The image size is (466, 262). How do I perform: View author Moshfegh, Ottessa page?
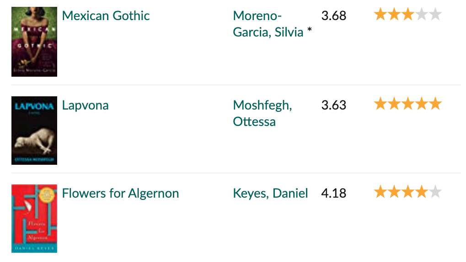coord(262,113)
